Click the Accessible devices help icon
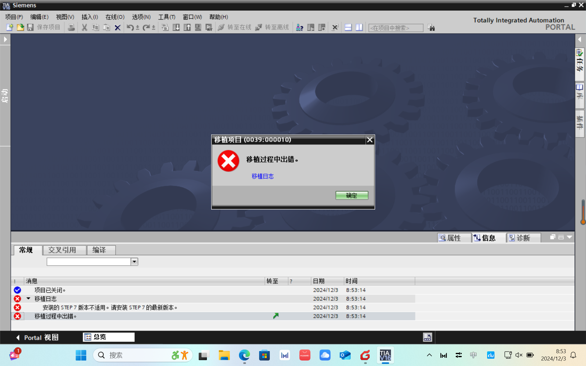 (x=299, y=27)
